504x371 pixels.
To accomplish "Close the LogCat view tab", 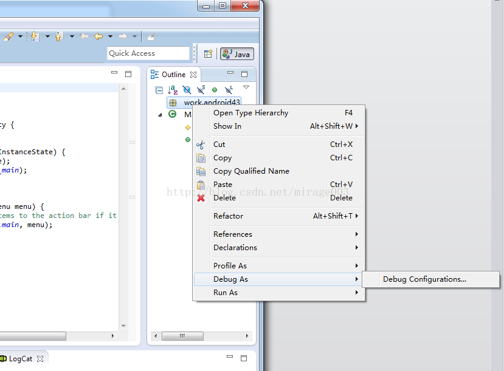I will (40, 359).
